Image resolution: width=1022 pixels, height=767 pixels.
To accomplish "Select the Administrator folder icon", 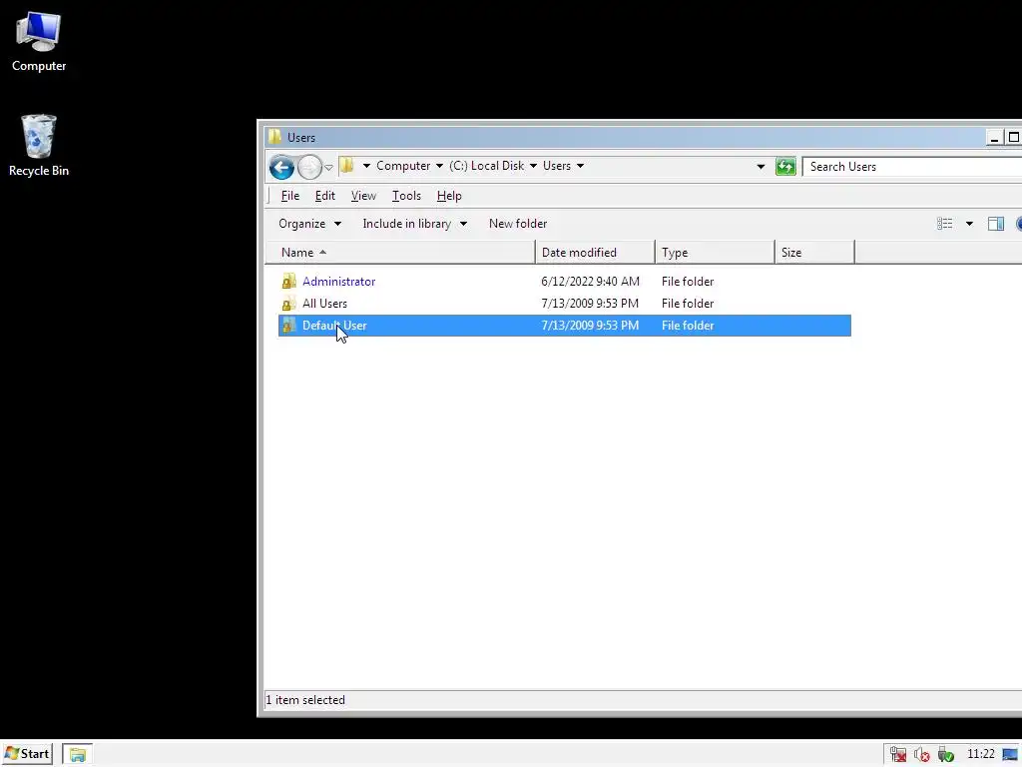I will pos(288,281).
